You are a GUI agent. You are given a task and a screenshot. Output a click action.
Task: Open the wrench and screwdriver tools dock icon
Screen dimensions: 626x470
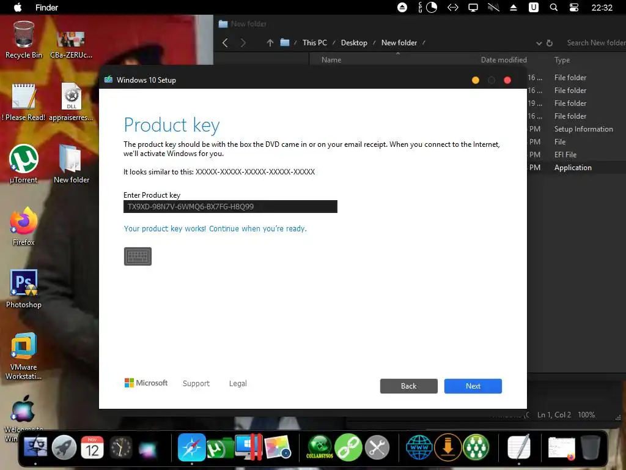(377, 447)
